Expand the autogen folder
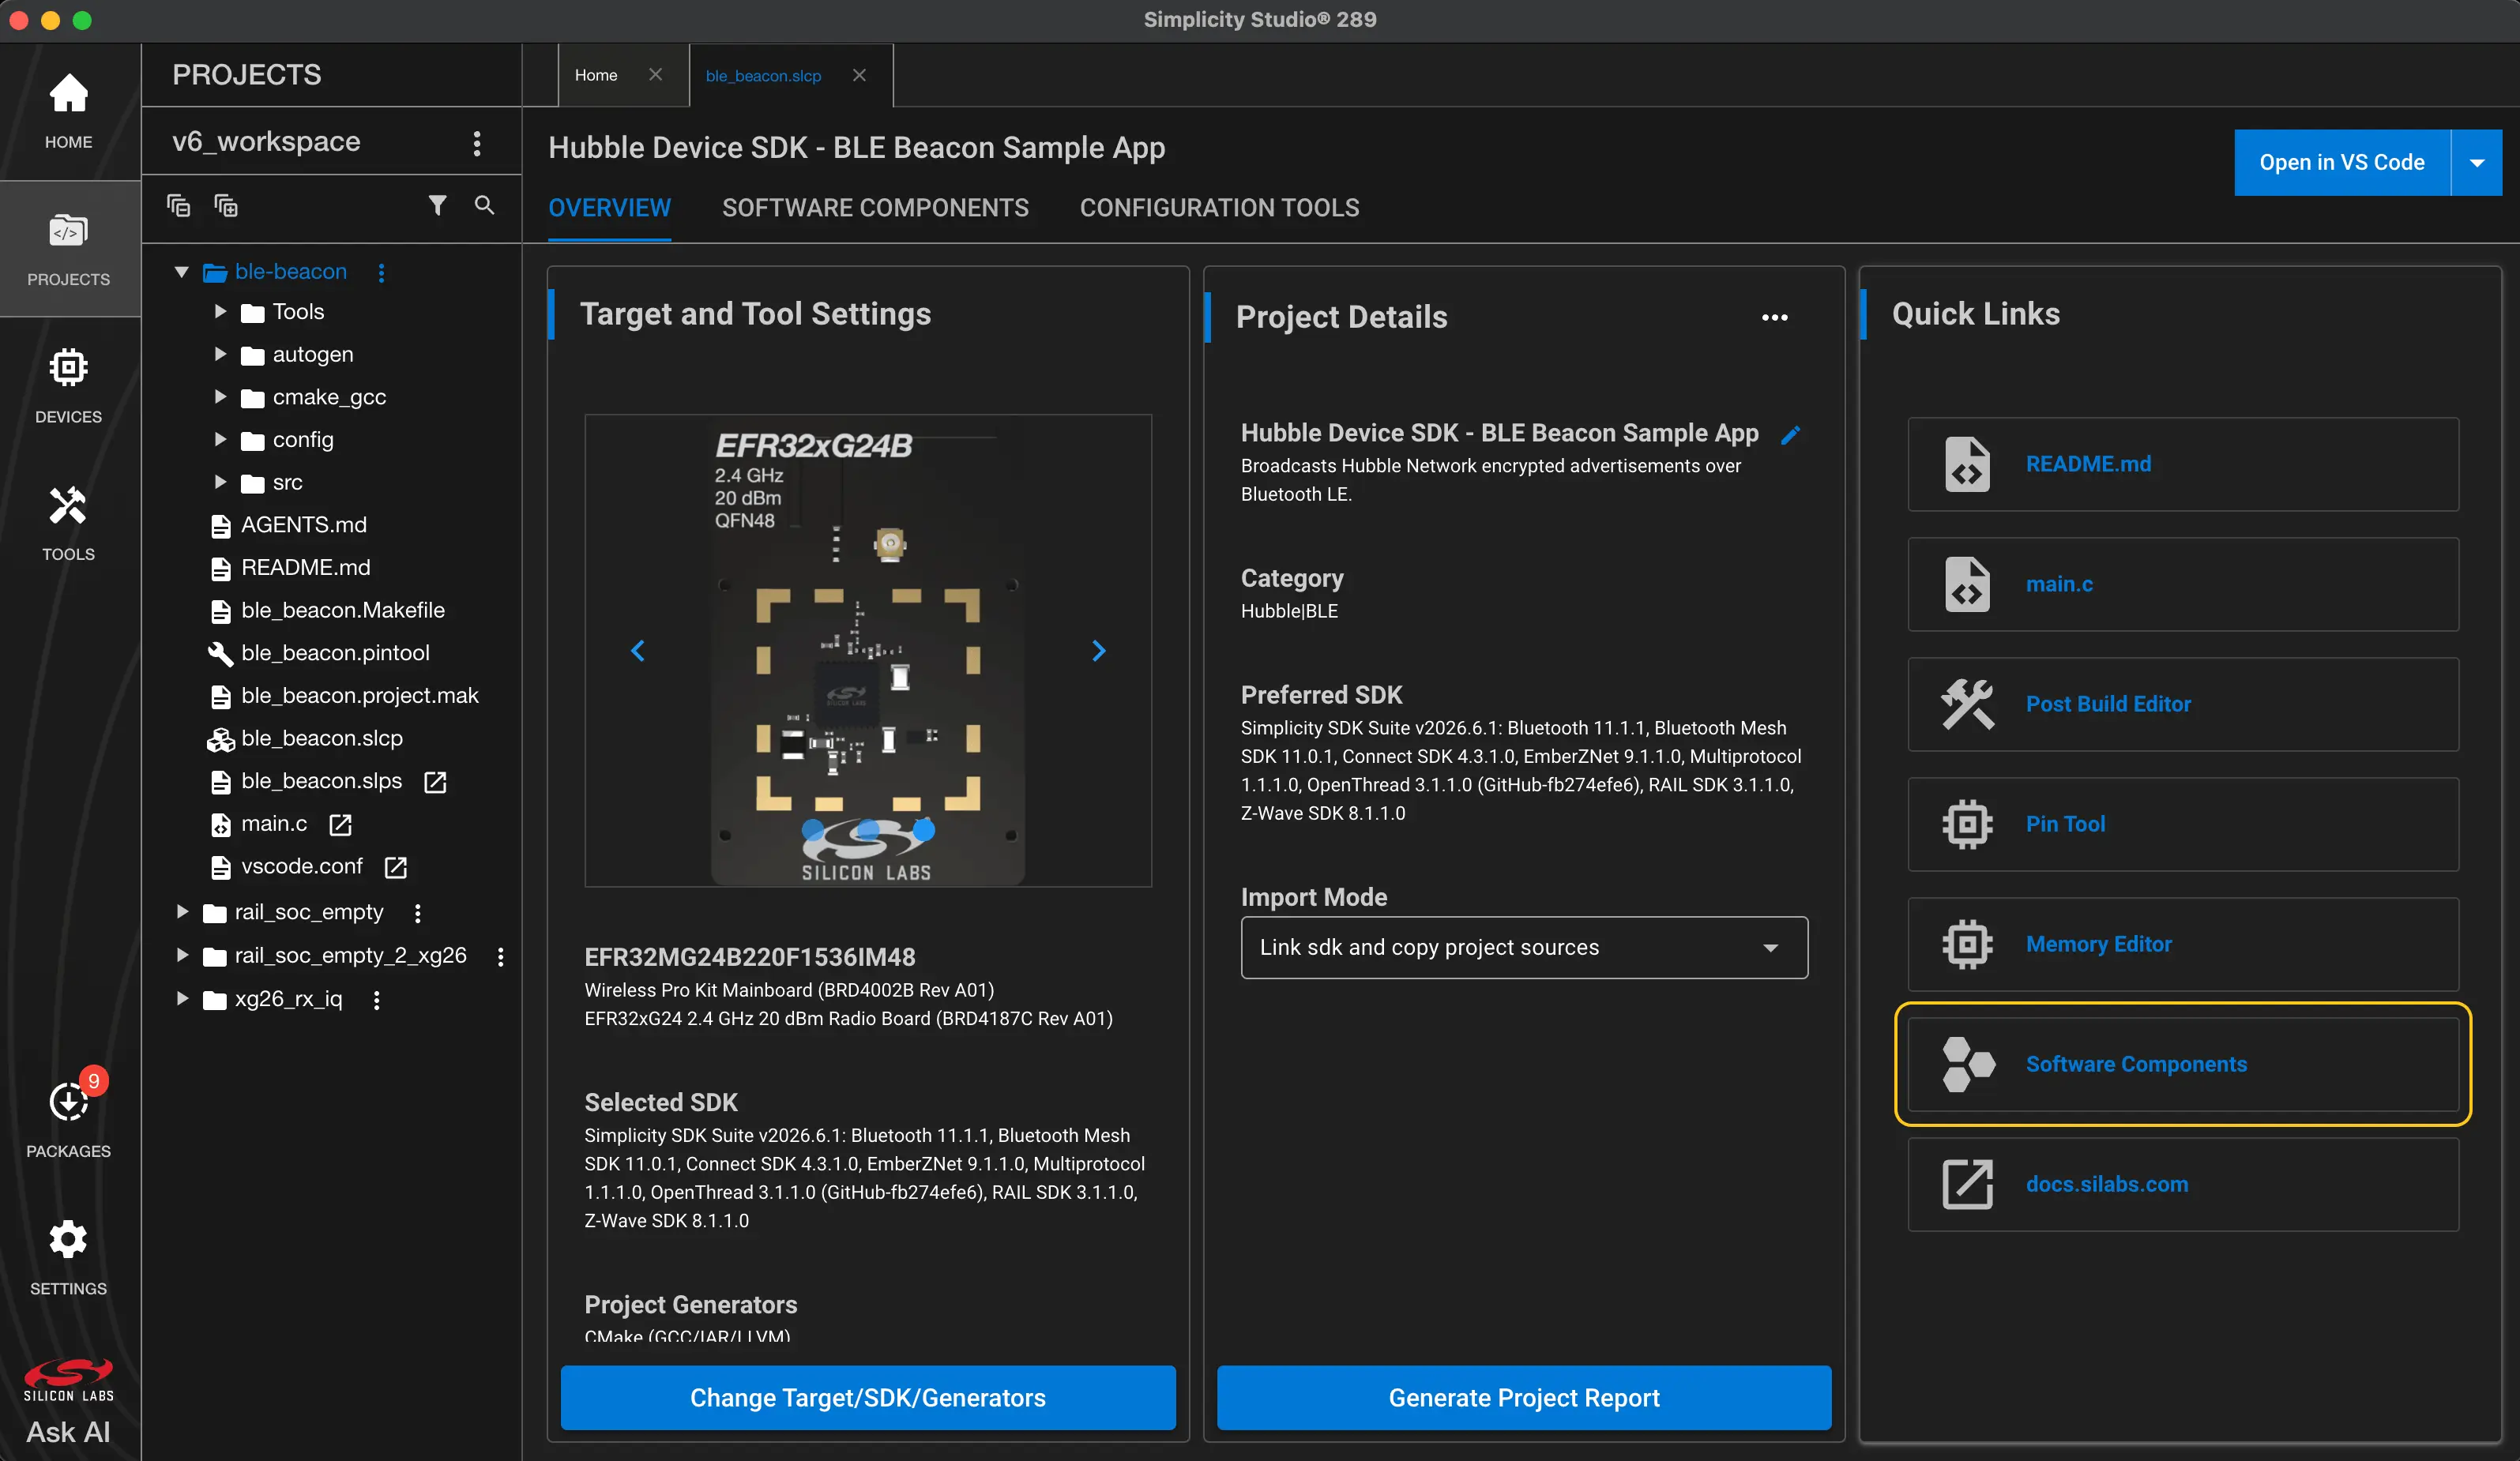The width and height of the screenshot is (2520, 1461). click(x=220, y=354)
